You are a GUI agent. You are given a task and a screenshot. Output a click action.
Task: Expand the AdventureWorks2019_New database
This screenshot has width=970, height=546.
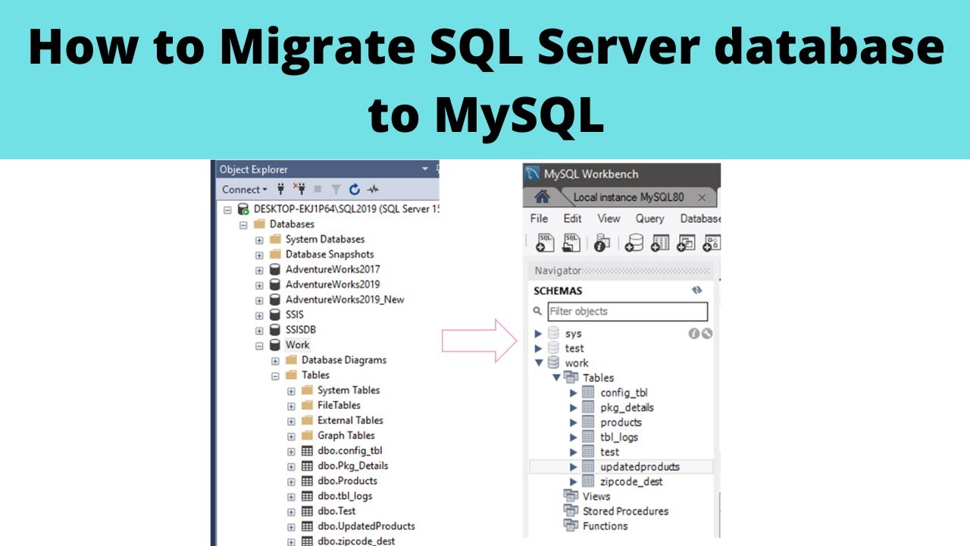tap(259, 300)
